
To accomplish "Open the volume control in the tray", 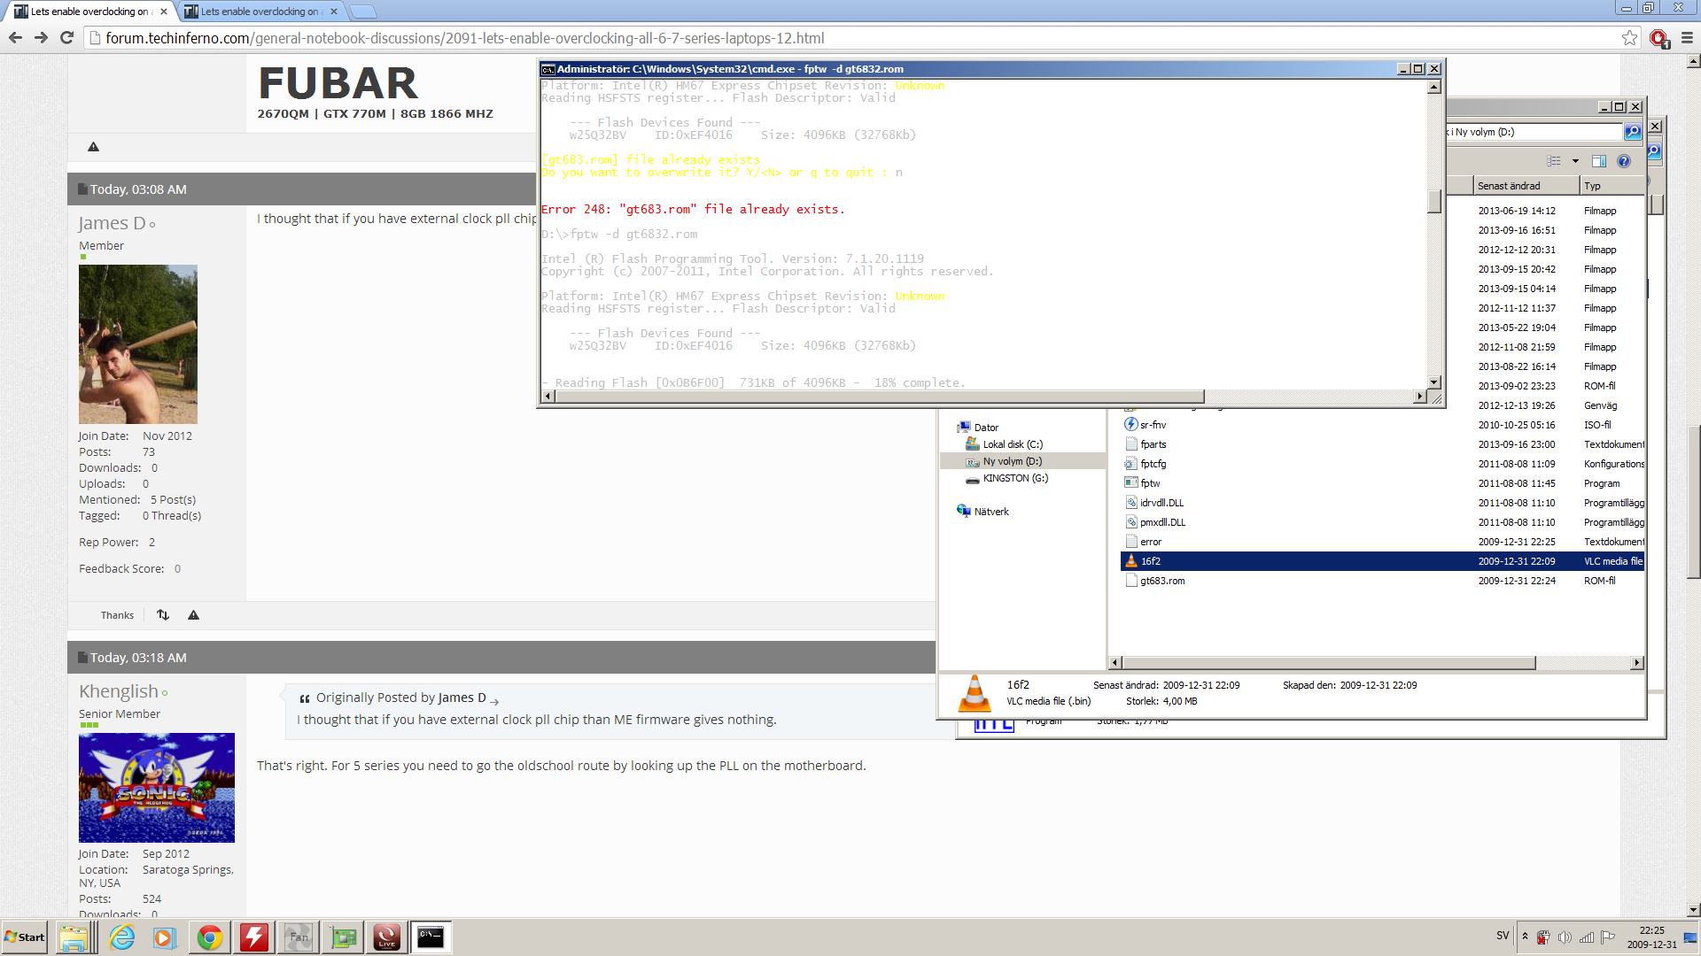I will point(1565,937).
